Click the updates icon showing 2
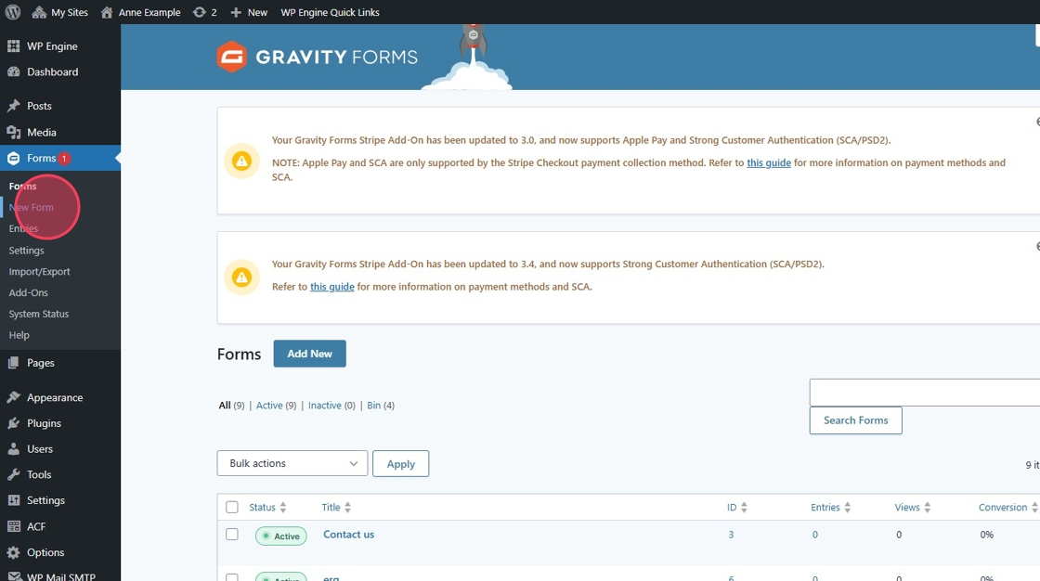Viewport: 1040px width, 581px height. pos(205,12)
